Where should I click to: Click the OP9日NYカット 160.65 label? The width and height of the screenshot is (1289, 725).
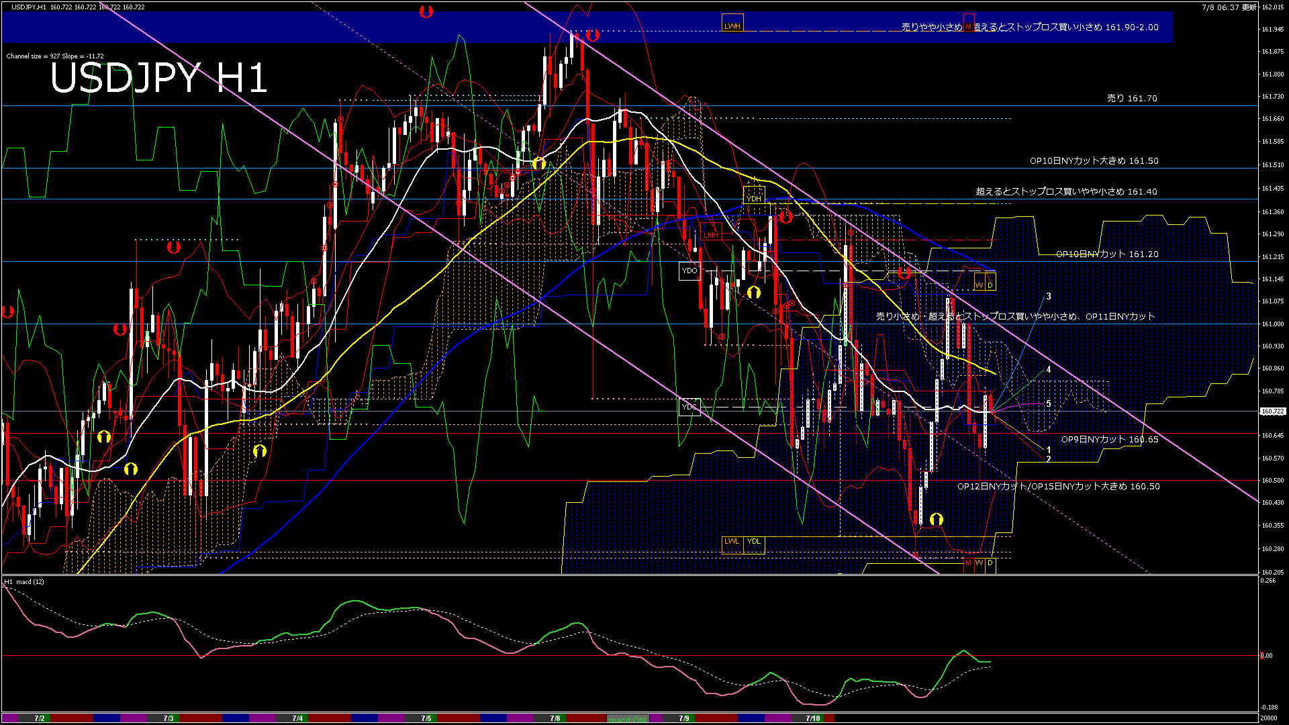click(1110, 440)
